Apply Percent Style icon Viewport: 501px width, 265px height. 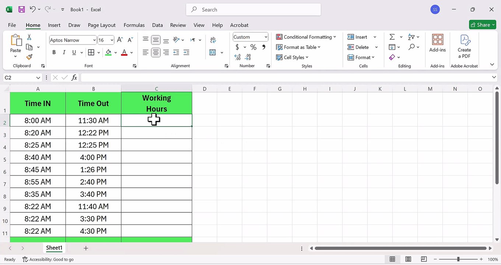tap(253, 47)
